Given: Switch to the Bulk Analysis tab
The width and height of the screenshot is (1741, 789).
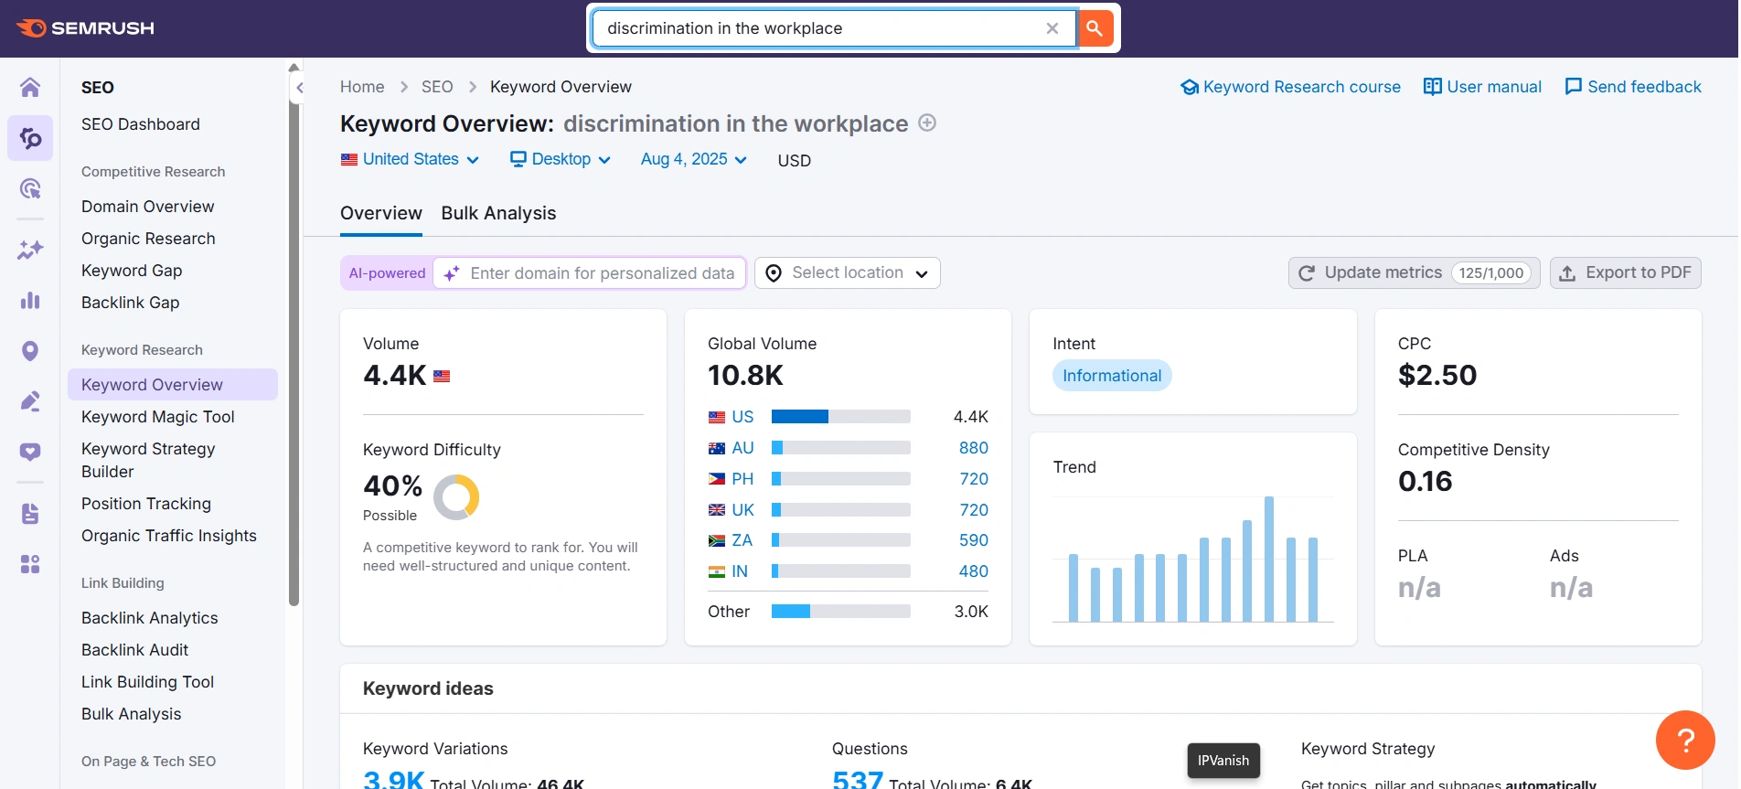Looking at the screenshot, I should (498, 213).
